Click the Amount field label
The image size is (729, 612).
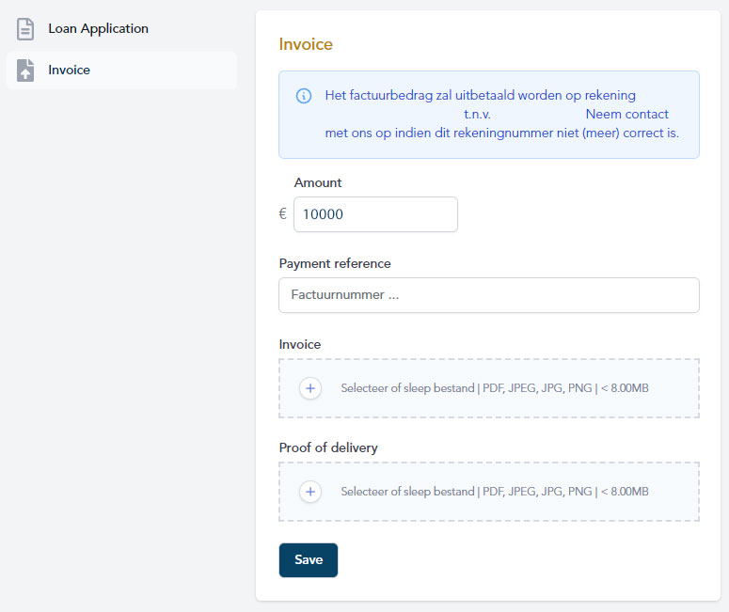point(318,183)
